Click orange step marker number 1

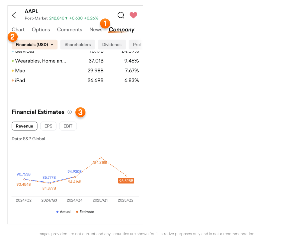pyautogui.click(x=105, y=23)
